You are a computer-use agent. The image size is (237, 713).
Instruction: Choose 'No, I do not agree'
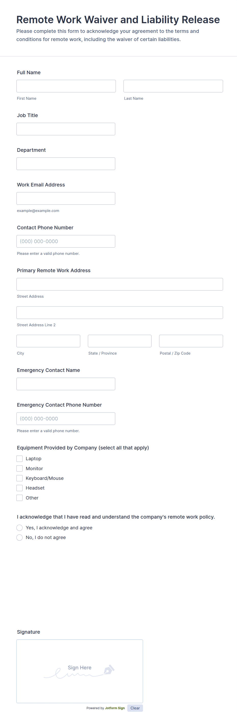[19, 537]
